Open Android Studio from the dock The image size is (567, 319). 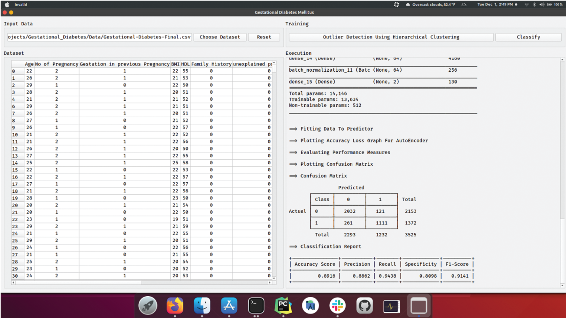tap(310, 306)
